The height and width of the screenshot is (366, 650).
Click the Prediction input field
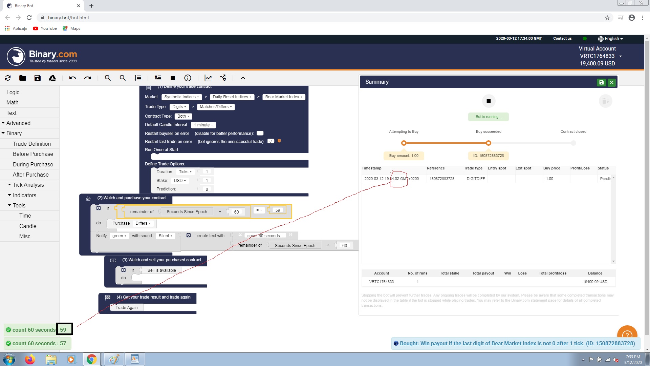click(x=207, y=189)
